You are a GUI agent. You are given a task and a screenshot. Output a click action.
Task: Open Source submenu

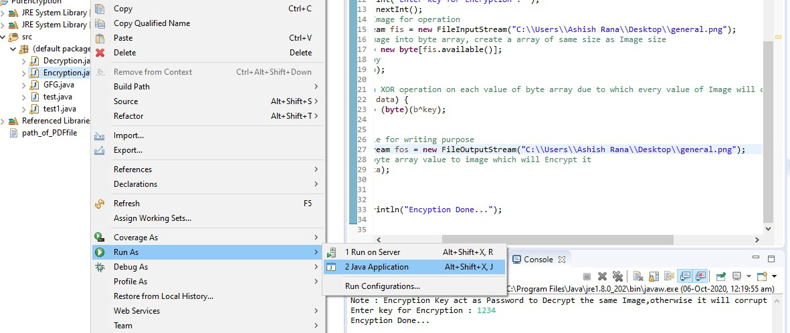coord(209,101)
